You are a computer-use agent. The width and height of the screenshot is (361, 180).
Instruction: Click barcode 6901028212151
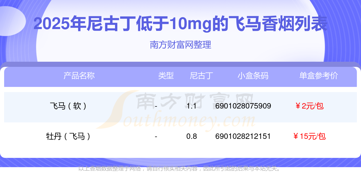click(x=243, y=136)
